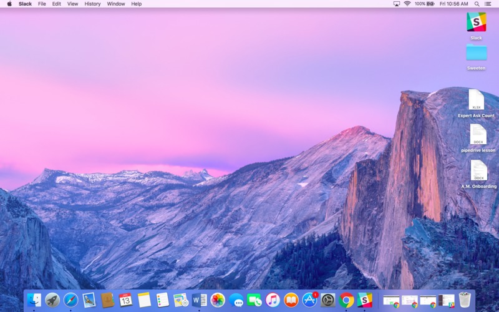Open Finder from the dock

[34, 300]
